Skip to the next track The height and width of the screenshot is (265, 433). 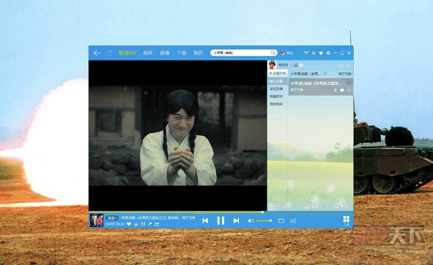tap(236, 221)
